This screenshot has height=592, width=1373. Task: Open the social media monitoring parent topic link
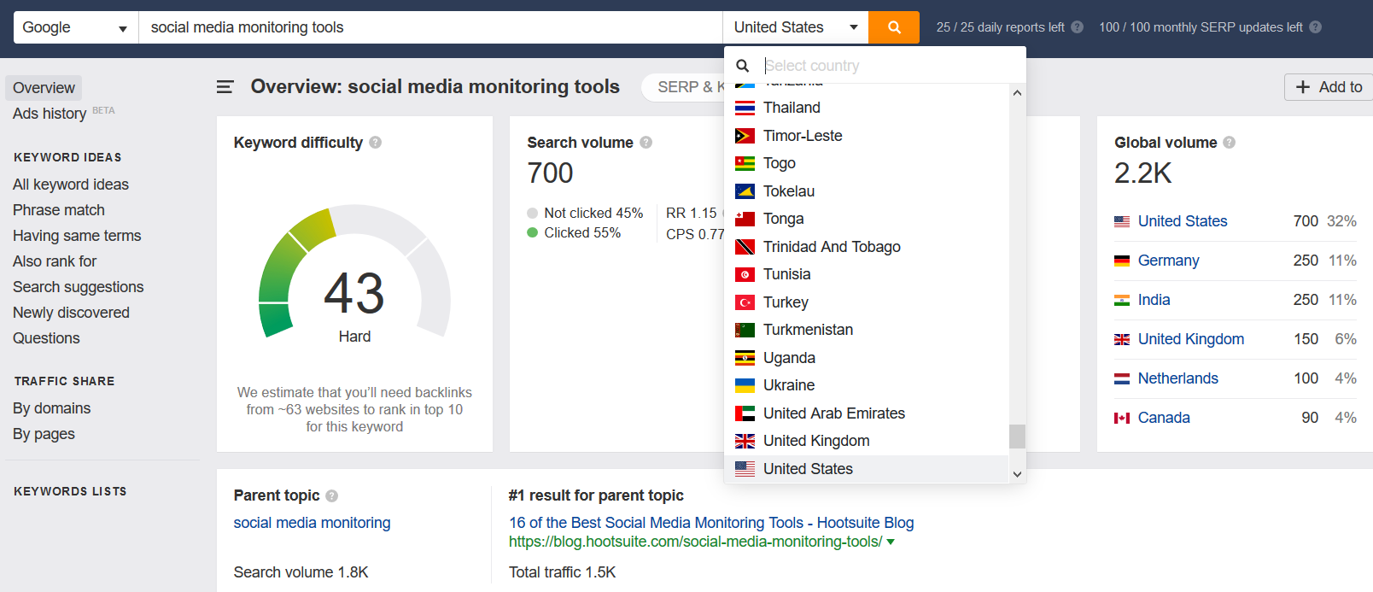312,522
